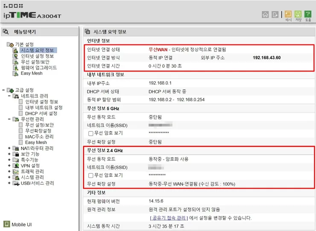Image resolution: width=316 pixels, height=231 pixels.
Task: Expand the 트래픽 관리 branch
Action: pos(9,171)
